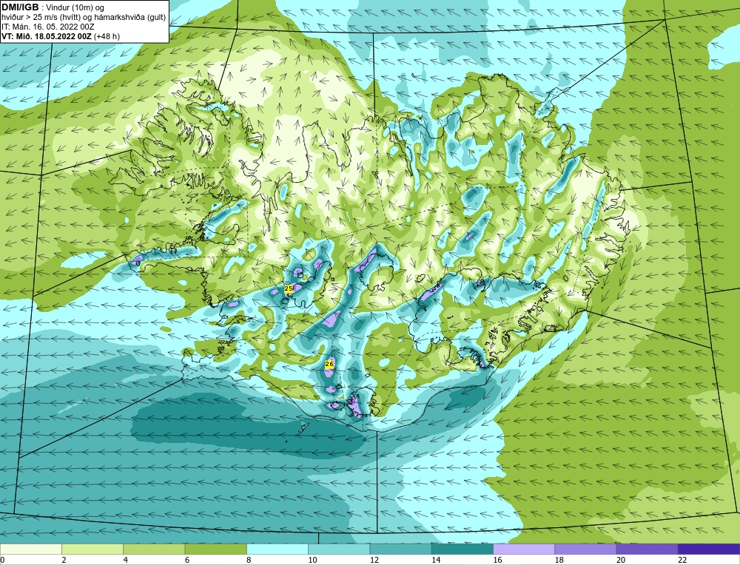Select the 8–10 m/s light cyan swatch
The width and height of the screenshot is (740, 565).
tap(277, 549)
